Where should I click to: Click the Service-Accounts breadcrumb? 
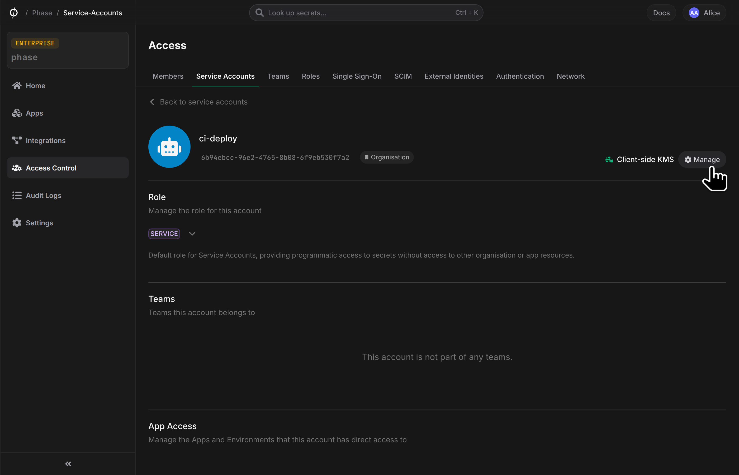[x=93, y=13]
